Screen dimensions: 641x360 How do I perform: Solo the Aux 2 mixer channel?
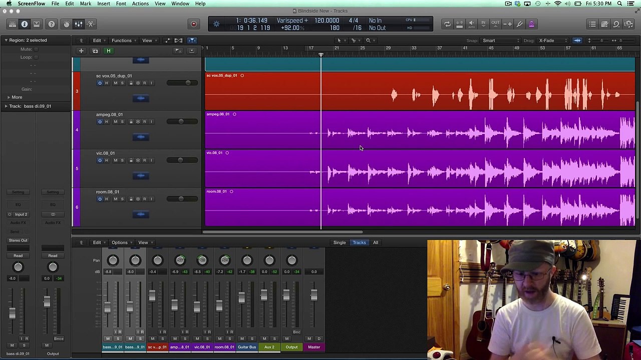click(x=274, y=339)
